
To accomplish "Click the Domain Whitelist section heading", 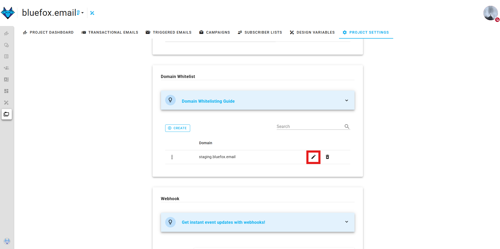I will coord(178,76).
